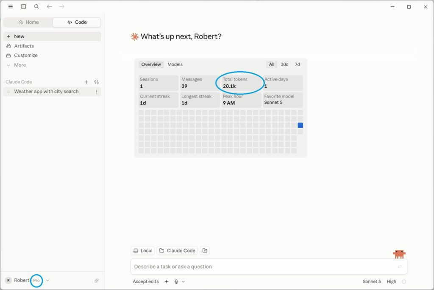The width and height of the screenshot is (434, 290).
Task: Select the Models tab
Action: (x=175, y=64)
